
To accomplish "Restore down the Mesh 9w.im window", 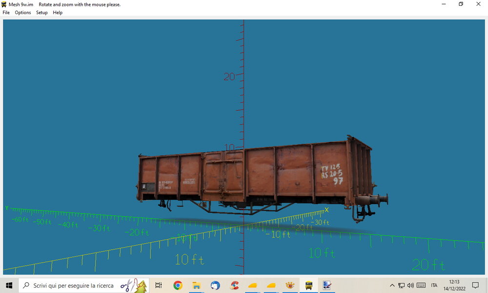I will [x=461, y=4].
